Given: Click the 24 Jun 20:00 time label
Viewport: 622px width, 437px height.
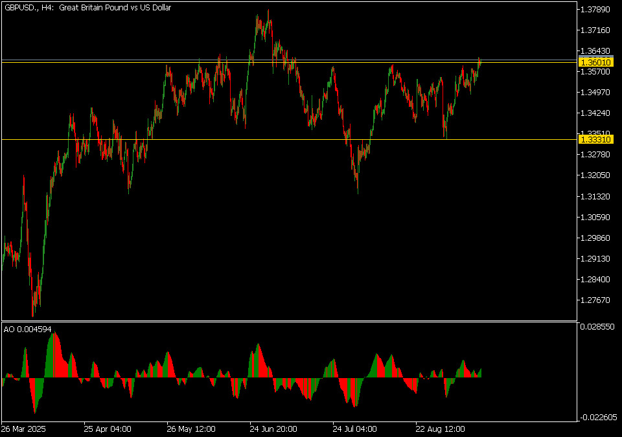Looking at the screenshot, I should point(273,429).
